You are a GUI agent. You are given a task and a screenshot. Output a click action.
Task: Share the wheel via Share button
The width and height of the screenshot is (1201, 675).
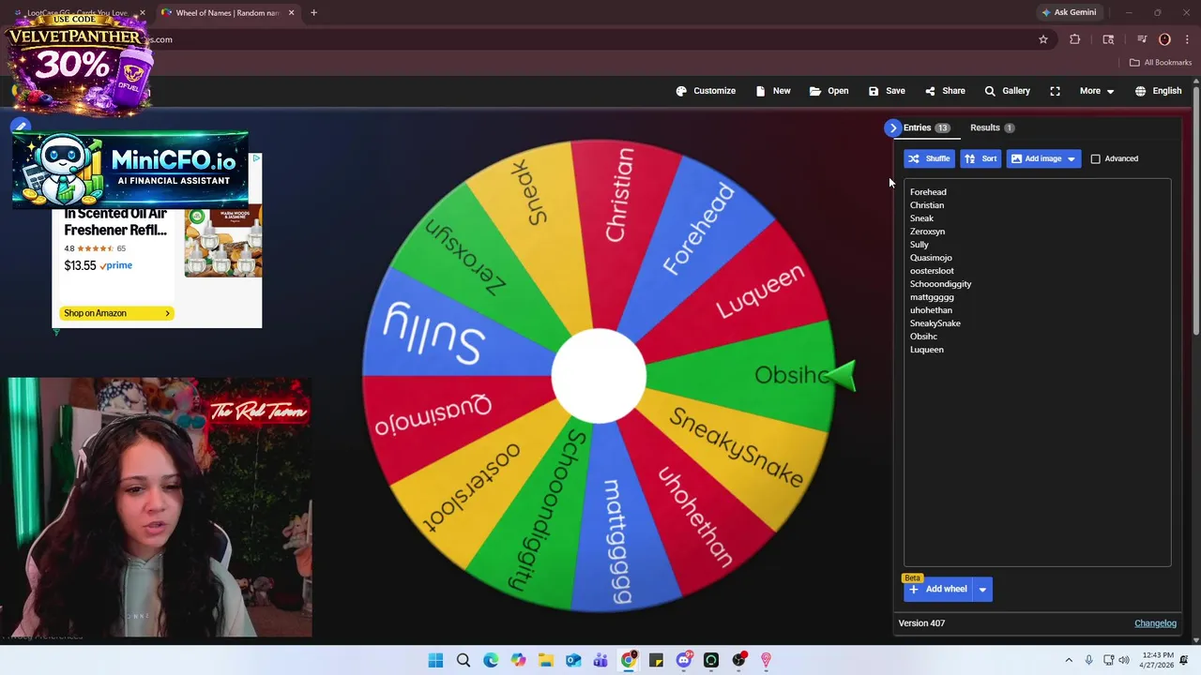[945, 91]
